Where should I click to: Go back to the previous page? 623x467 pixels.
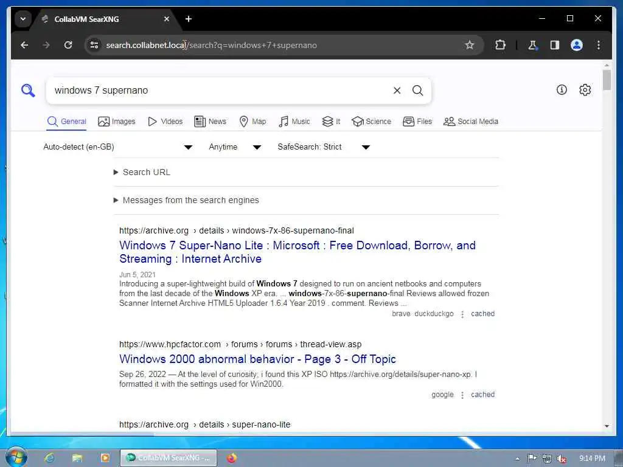point(24,45)
